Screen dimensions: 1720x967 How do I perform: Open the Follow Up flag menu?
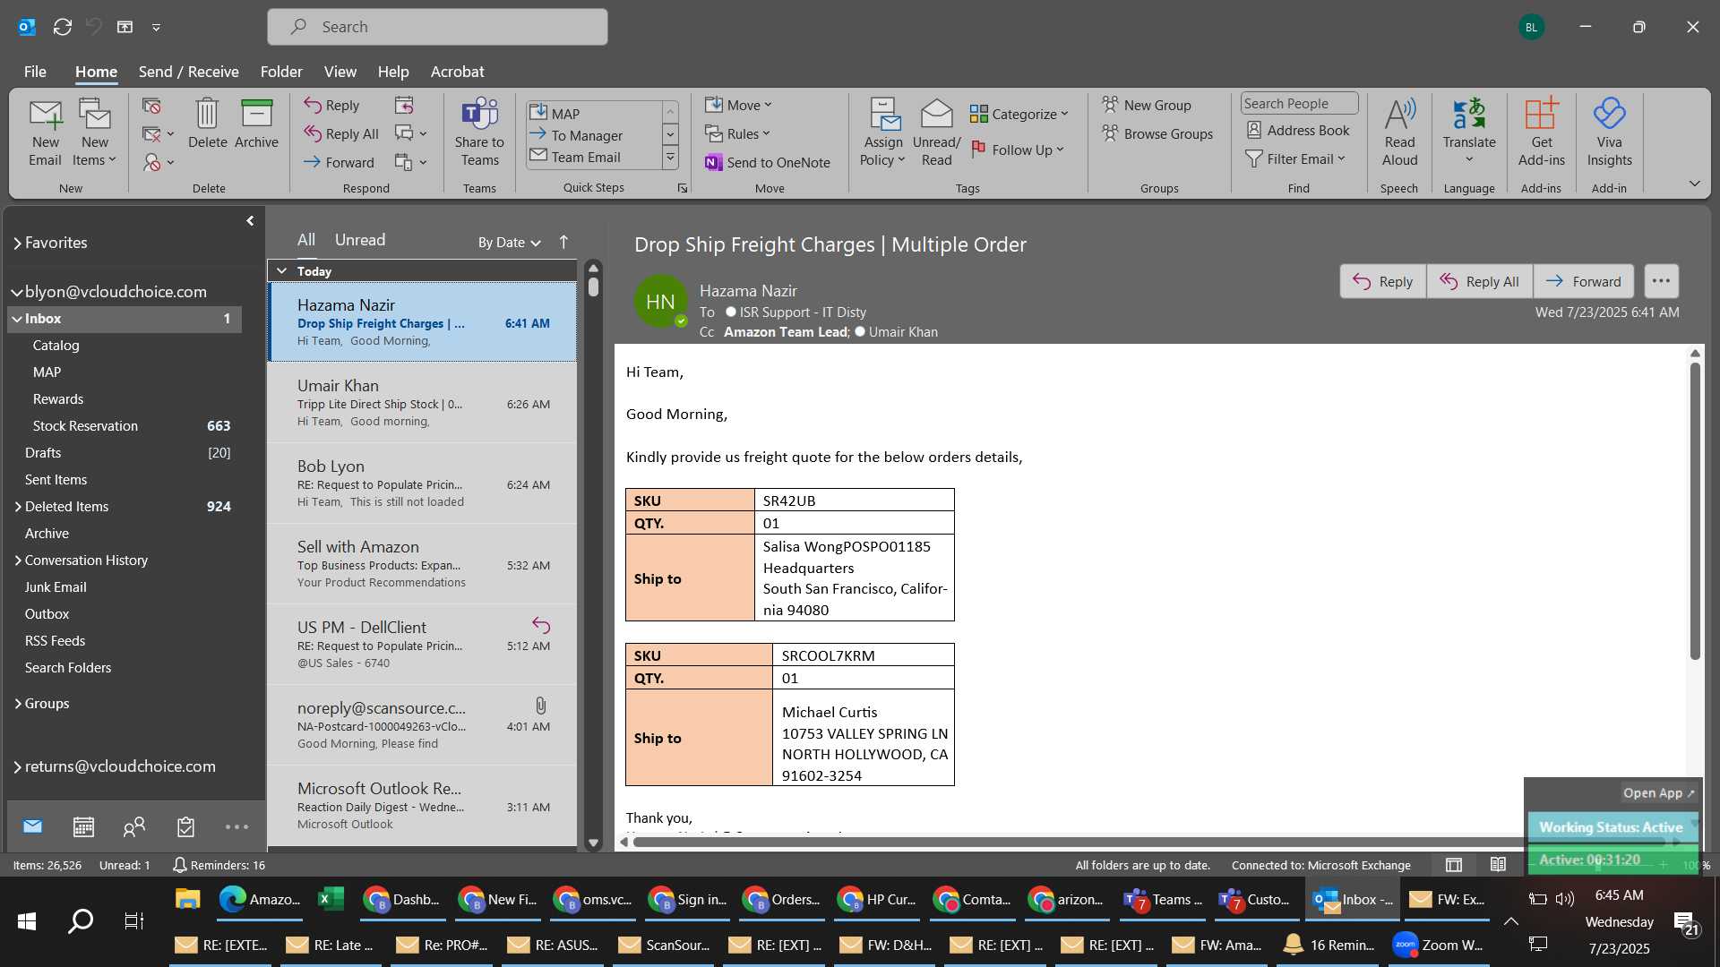(1018, 150)
